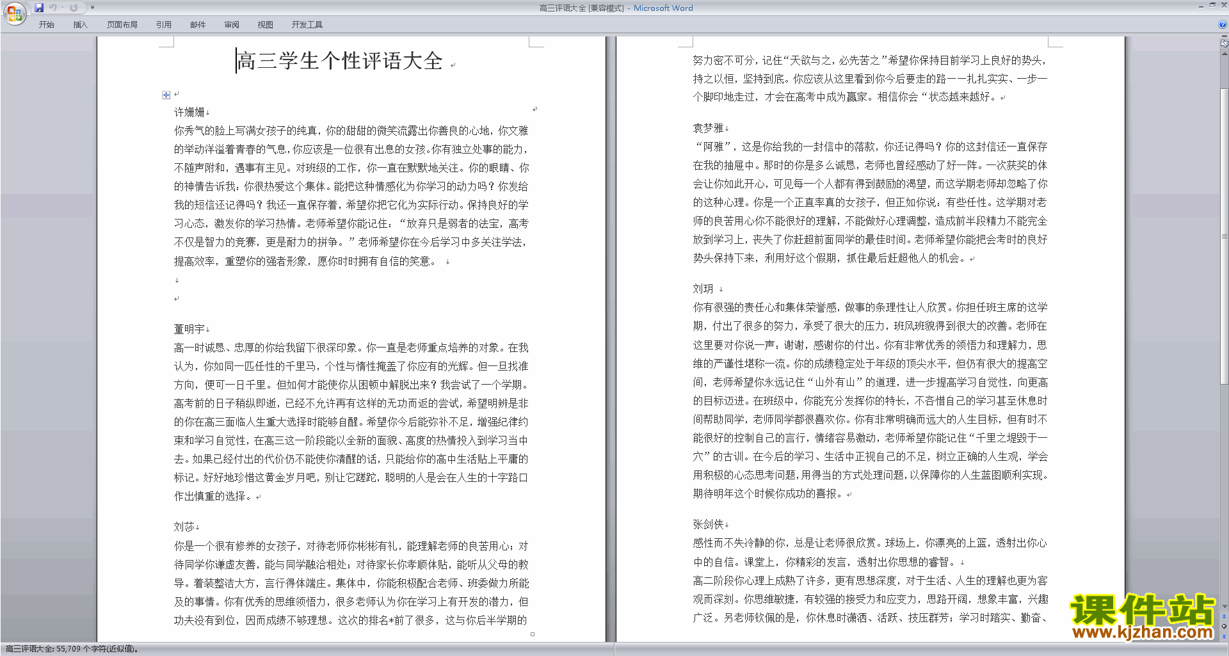
Task: Toggle the ruler view button above scrollbar
Action: click(1224, 44)
